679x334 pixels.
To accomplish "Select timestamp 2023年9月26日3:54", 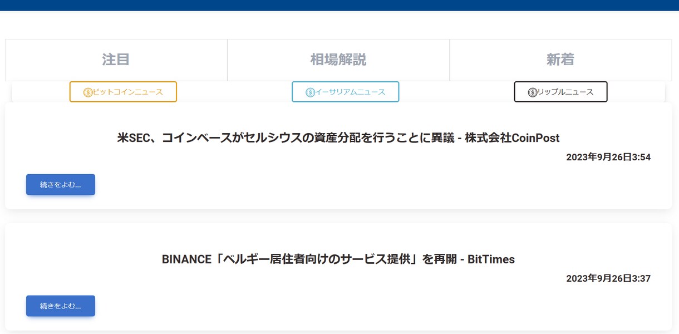I will 608,158.
